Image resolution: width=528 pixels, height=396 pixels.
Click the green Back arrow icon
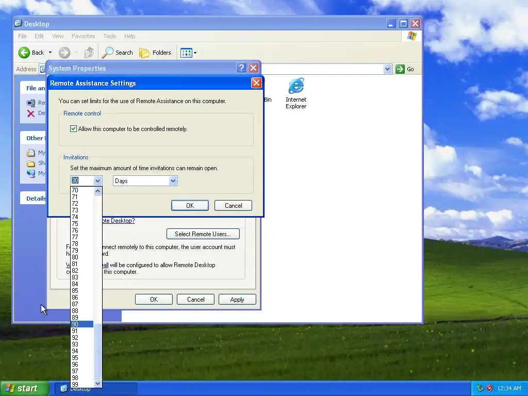pos(24,53)
